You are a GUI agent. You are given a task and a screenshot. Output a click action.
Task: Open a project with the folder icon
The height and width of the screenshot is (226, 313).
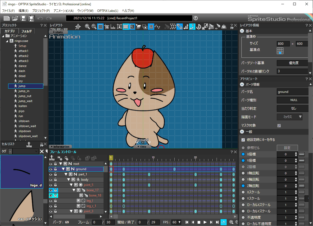(15, 18)
